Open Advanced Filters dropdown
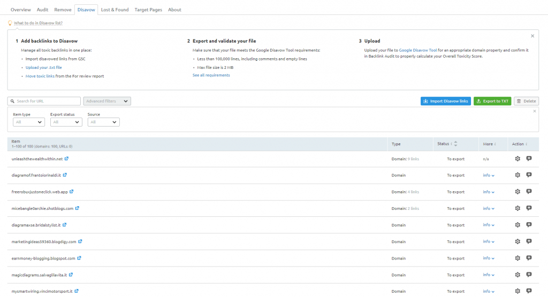The height and width of the screenshot is (297, 548). click(x=107, y=101)
